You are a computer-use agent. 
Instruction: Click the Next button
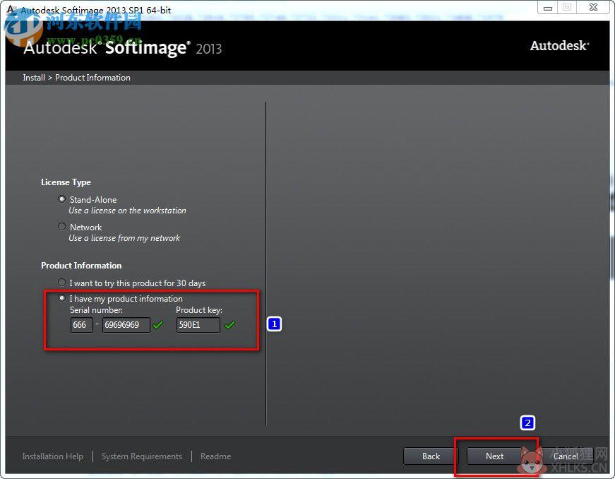coord(494,456)
